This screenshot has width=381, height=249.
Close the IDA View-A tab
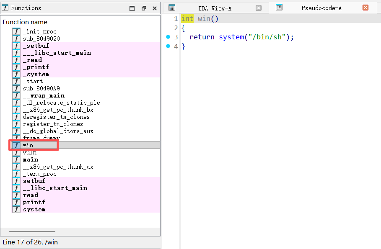(259, 8)
